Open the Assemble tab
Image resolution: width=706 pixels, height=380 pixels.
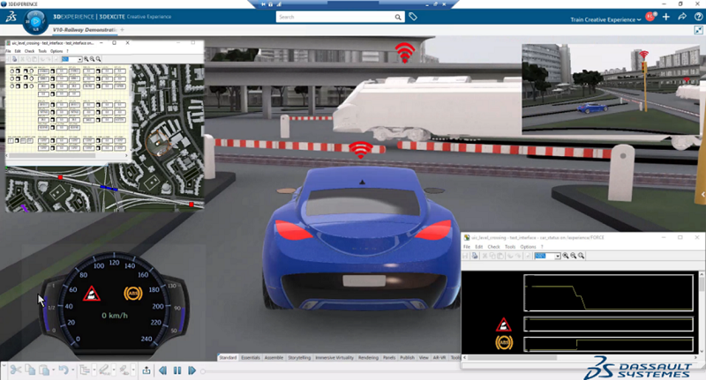tap(274, 357)
